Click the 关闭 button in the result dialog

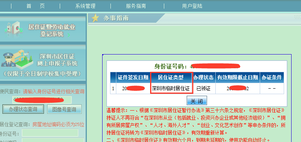coord(197,101)
